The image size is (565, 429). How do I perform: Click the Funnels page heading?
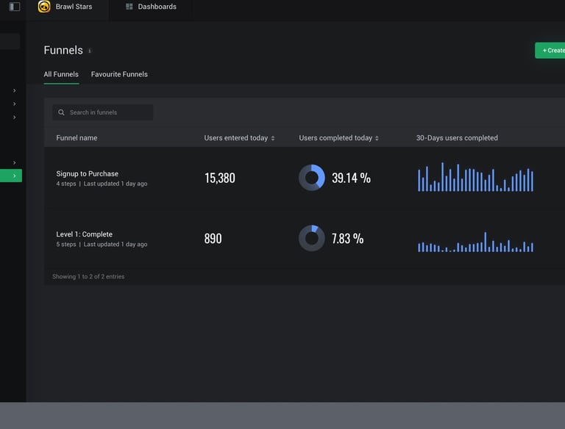tap(63, 50)
